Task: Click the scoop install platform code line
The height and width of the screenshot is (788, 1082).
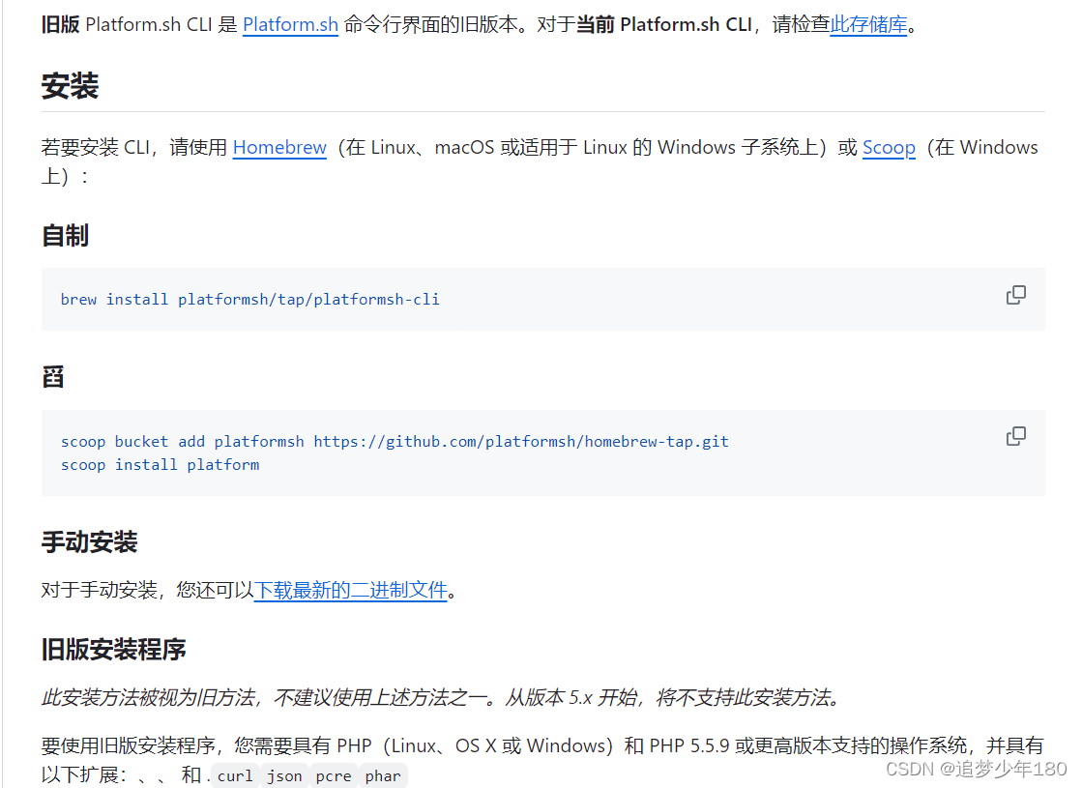Action: click(x=161, y=465)
